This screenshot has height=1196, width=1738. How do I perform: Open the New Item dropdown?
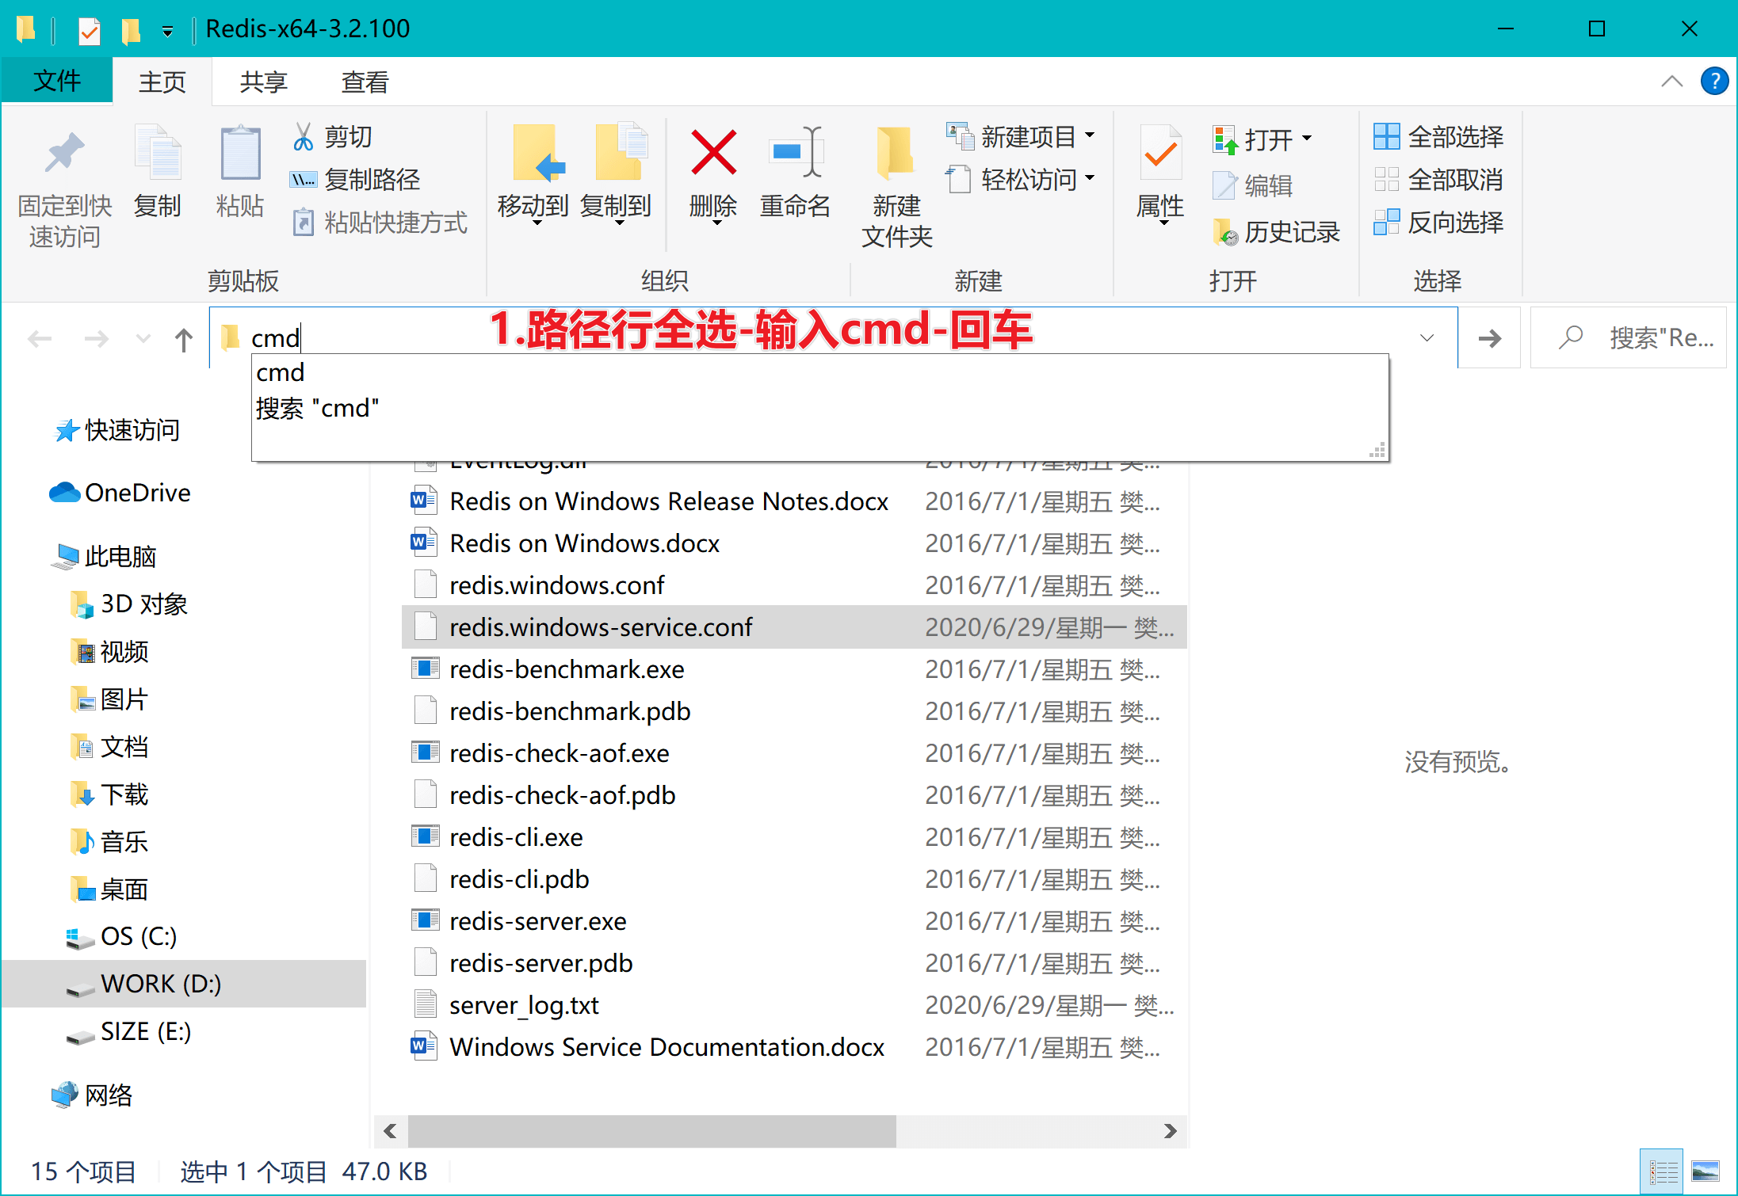[x=1021, y=137]
